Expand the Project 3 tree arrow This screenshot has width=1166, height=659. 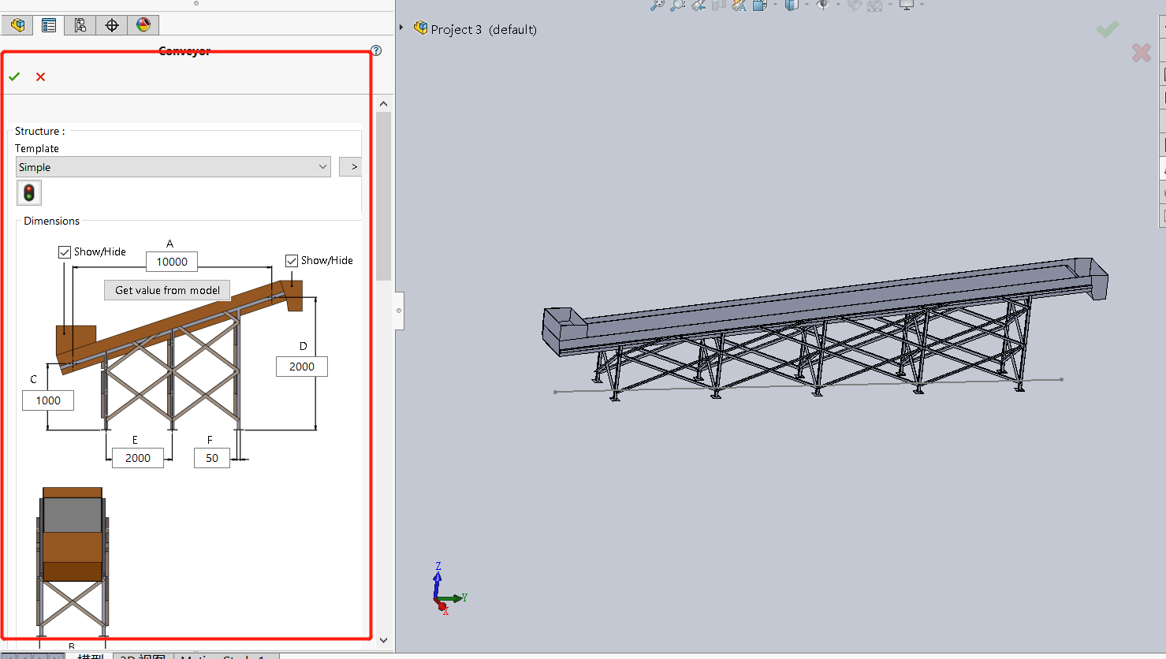[x=401, y=28]
